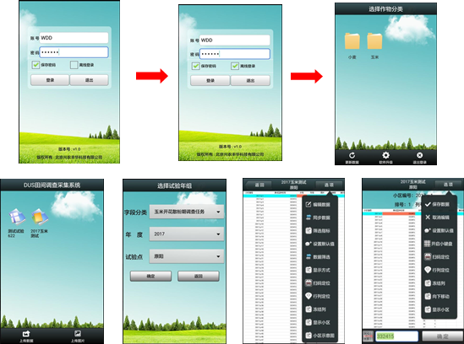The width and height of the screenshot is (464, 344).
Task: Open the 玉米 crop folder
Action: point(374,41)
